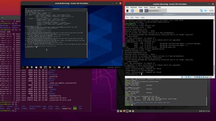216x121 pixels.
Task: Open the music note icon in CentOS taskbar
Action: 64,67
